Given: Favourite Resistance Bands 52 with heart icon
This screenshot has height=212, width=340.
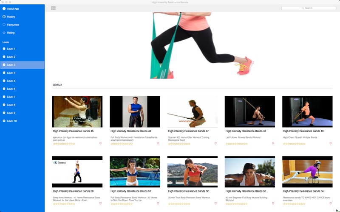Looking at the screenshot, I should [215, 204].
